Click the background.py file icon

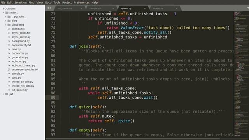click(x=9, y=41)
